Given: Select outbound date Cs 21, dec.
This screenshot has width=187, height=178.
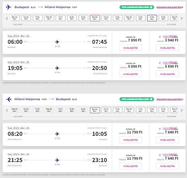Looking at the screenshot, I should [x=106, y=18].
